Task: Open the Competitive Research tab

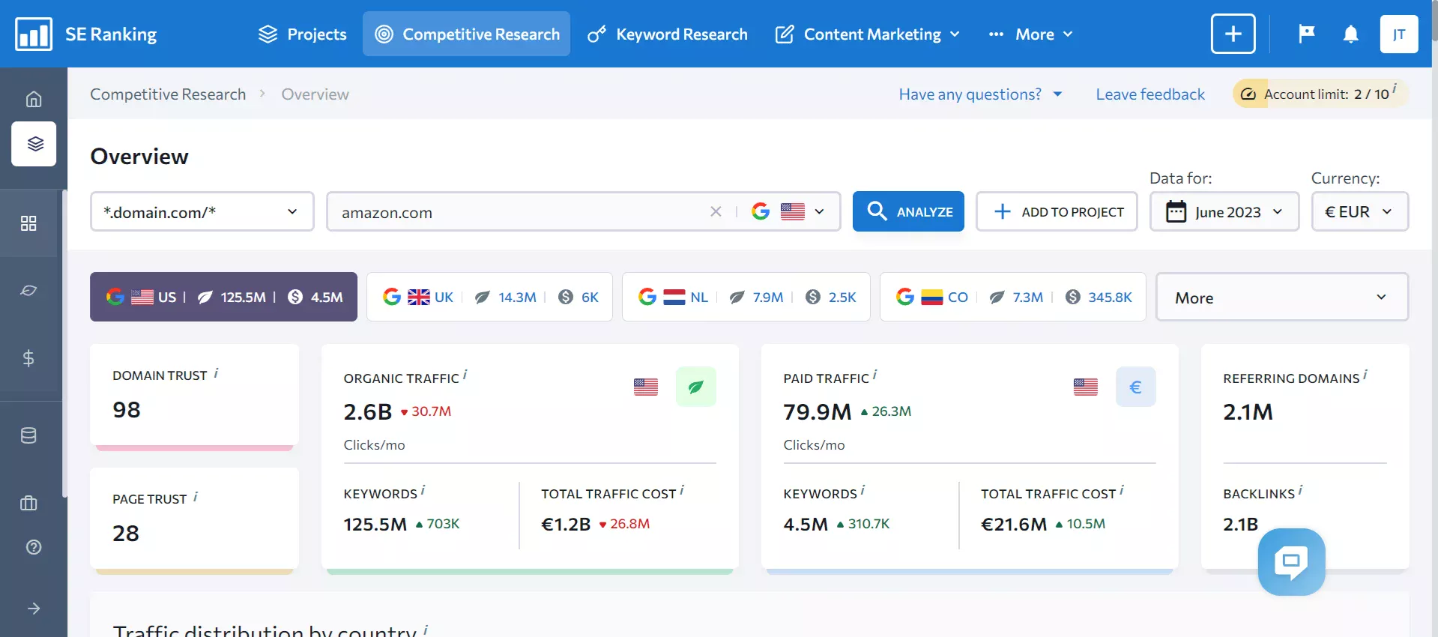Action: (466, 34)
